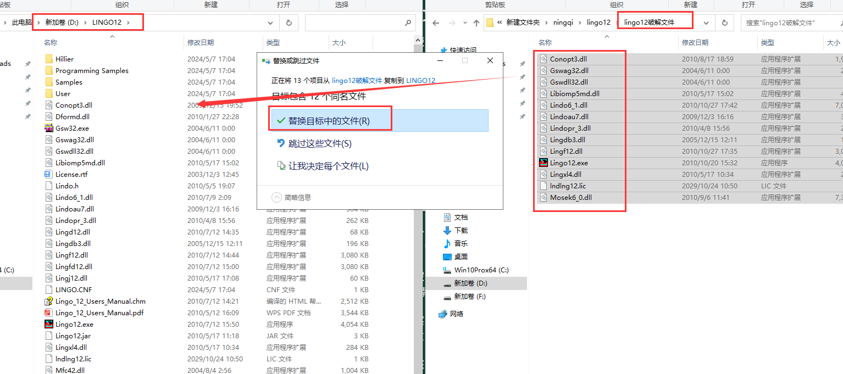Open 网络 in the navigation pane
The image size is (843, 374).
[457, 314]
